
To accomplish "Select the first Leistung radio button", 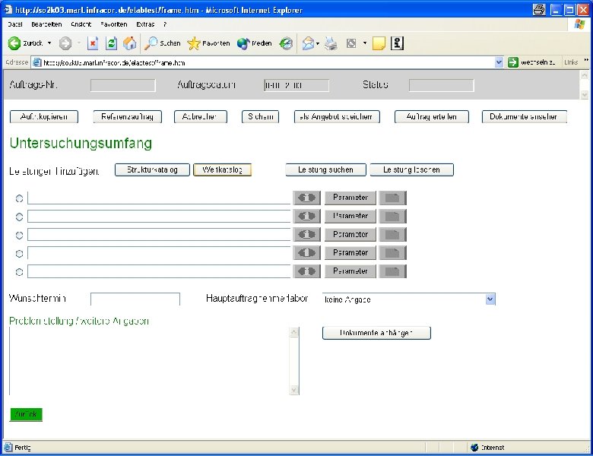I will click(x=19, y=198).
